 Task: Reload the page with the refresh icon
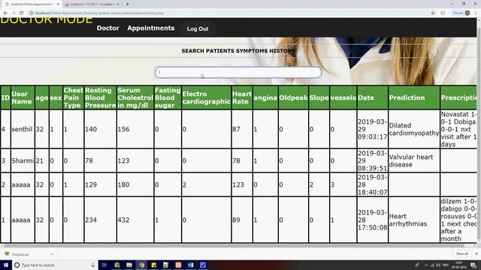[x=22, y=13]
